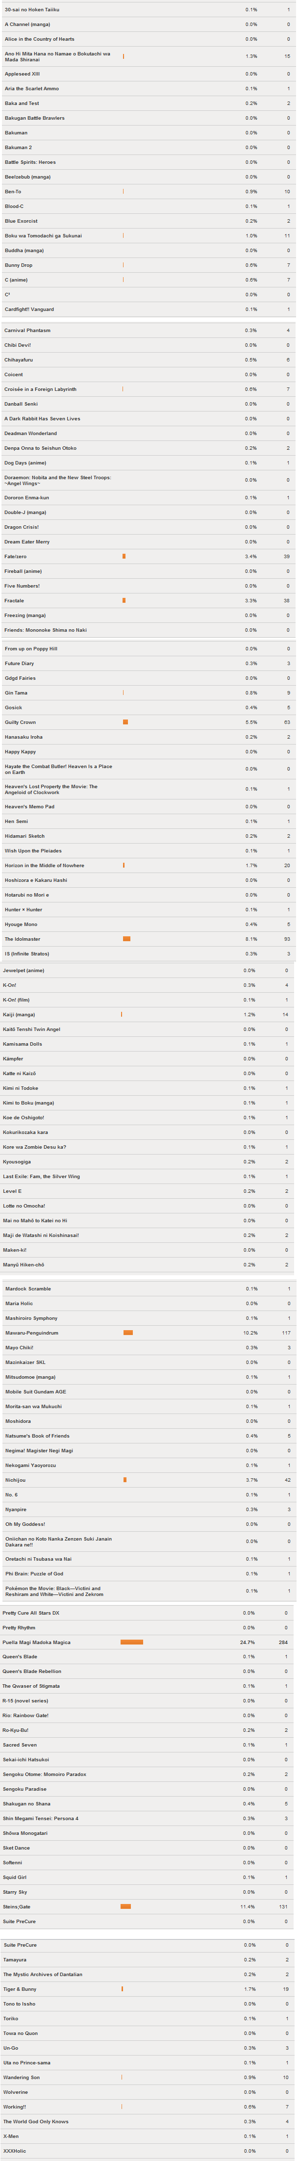This screenshot has height=2161, width=299.
Task: Click the Blue Exorcist title
Action: tap(21, 221)
